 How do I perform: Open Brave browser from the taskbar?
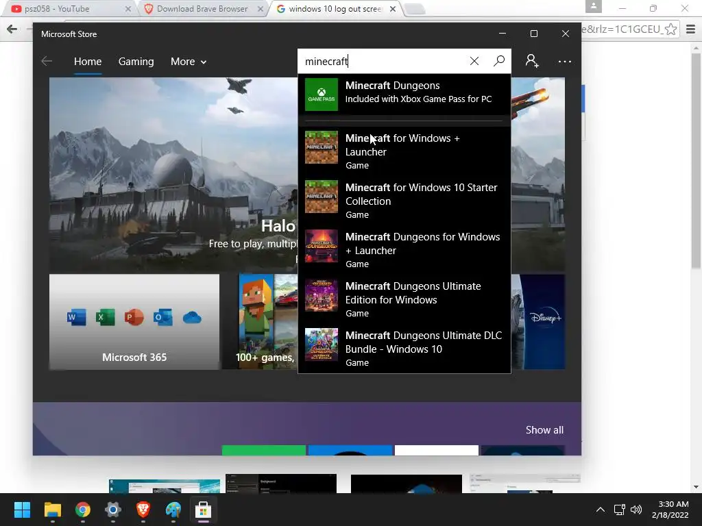(143, 510)
